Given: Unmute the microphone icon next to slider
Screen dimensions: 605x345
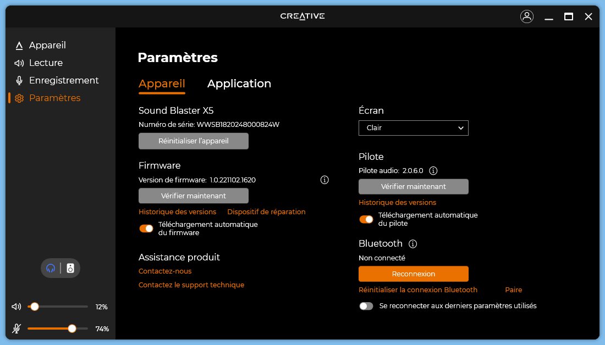Looking at the screenshot, I should [16, 329].
